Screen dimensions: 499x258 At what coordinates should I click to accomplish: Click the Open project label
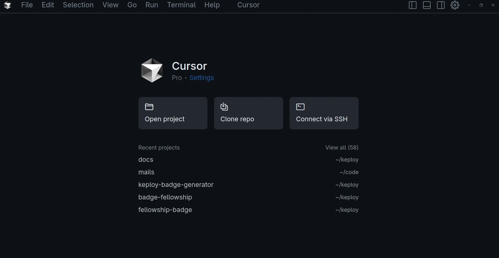165,119
